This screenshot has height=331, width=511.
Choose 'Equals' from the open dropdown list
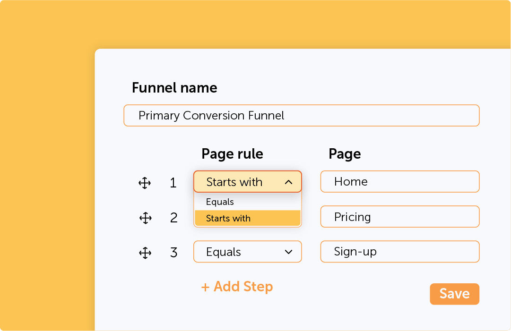pos(248,202)
